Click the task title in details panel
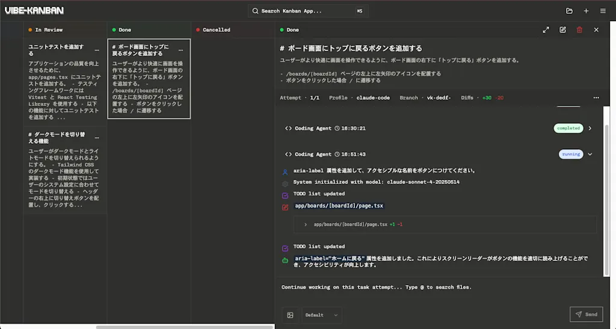 (x=351, y=48)
